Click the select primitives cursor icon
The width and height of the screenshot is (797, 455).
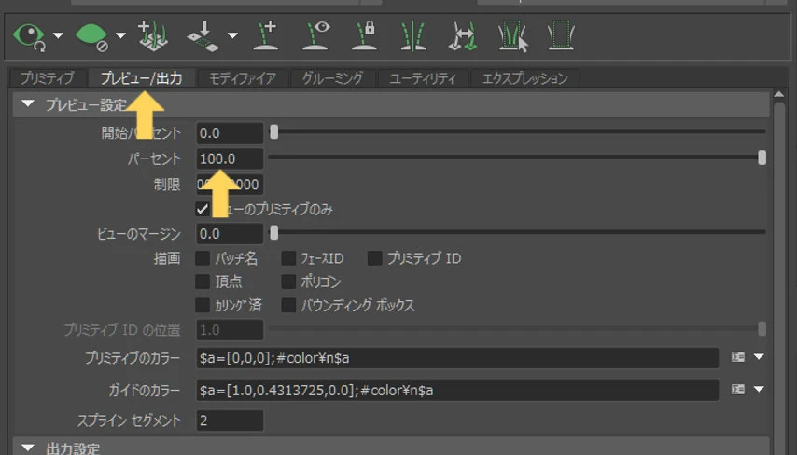pos(513,36)
